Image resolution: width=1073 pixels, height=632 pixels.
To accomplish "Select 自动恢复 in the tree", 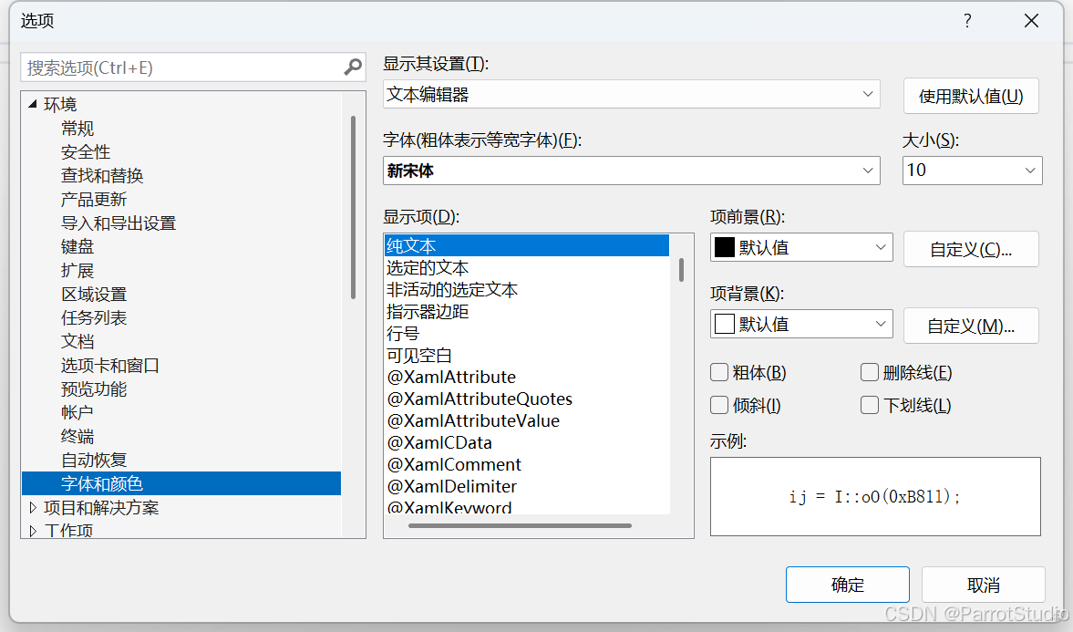I will (x=94, y=461).
